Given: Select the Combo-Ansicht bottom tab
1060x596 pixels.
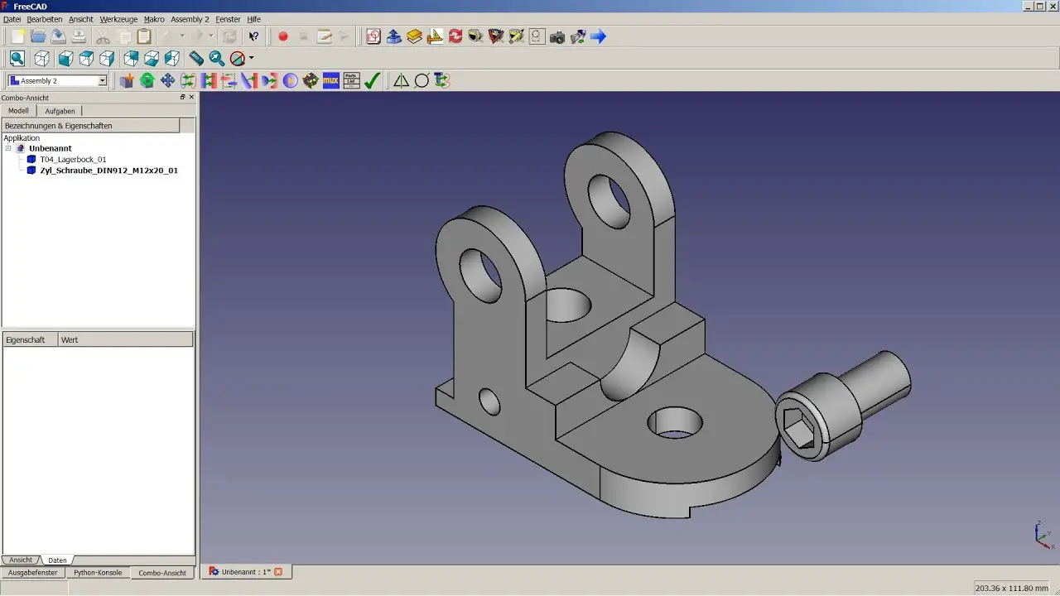Looking at the screenshot, I should tap(162, 572).
